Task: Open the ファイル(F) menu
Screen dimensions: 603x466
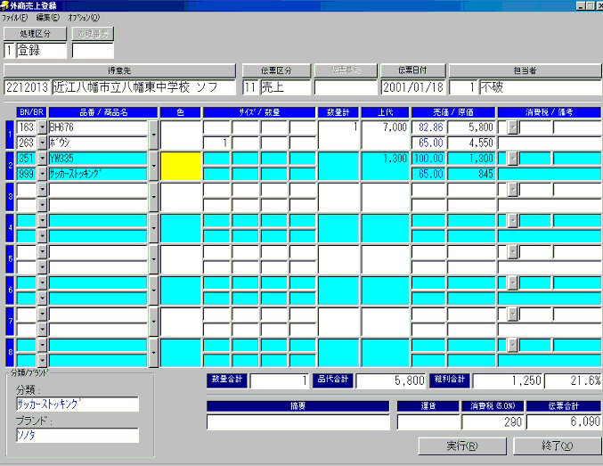Action: tap(14, 17)
